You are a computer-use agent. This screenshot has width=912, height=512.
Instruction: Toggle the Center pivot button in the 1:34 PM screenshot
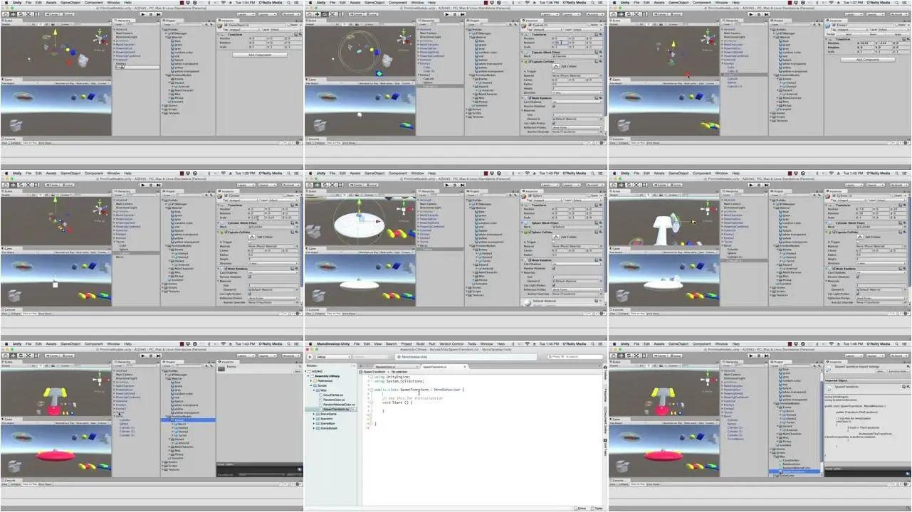coord(52,14)
